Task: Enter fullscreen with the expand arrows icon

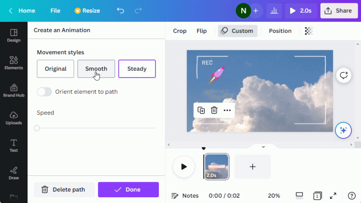Action: coord(333,196)
